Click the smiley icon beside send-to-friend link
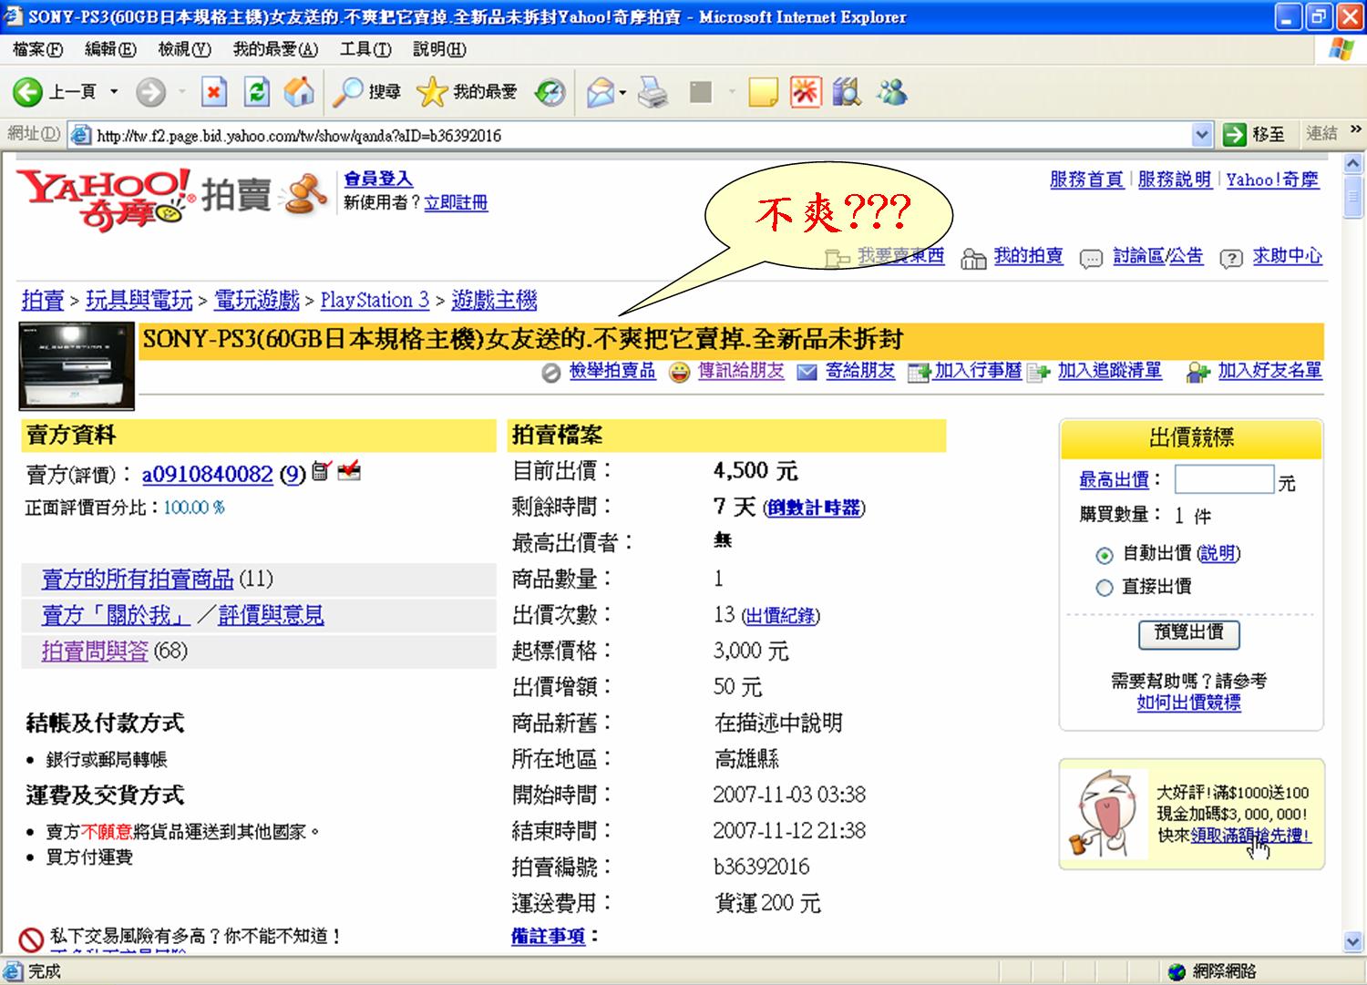This screenshot has width=1367, height=985. tap(679, 373)
